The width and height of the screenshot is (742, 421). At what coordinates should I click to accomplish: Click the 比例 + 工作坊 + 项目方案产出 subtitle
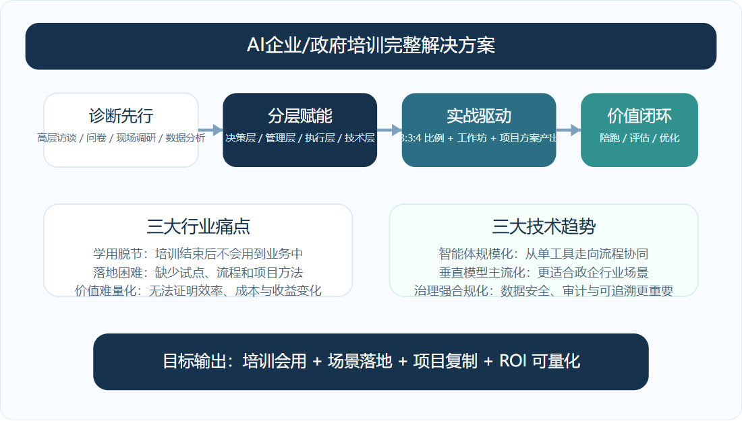point(479,138)
